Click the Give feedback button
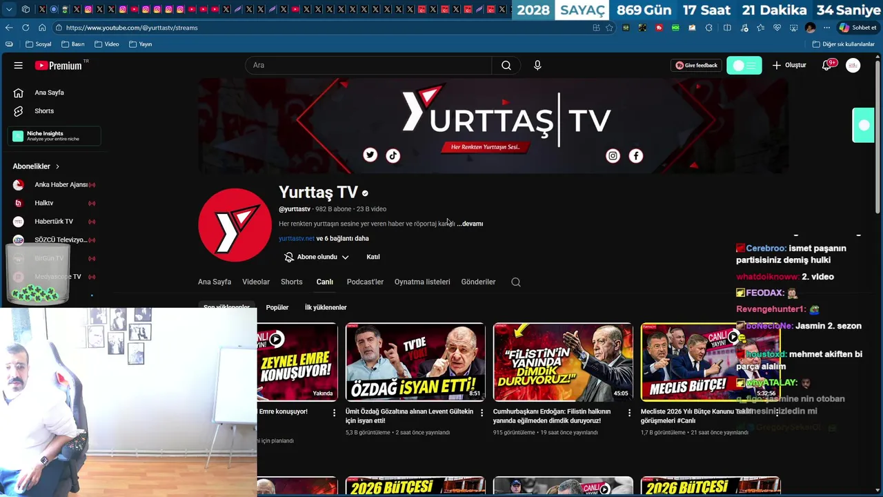Image resolution: width=883 pixels, height=497 pixels. pos(697,66)
